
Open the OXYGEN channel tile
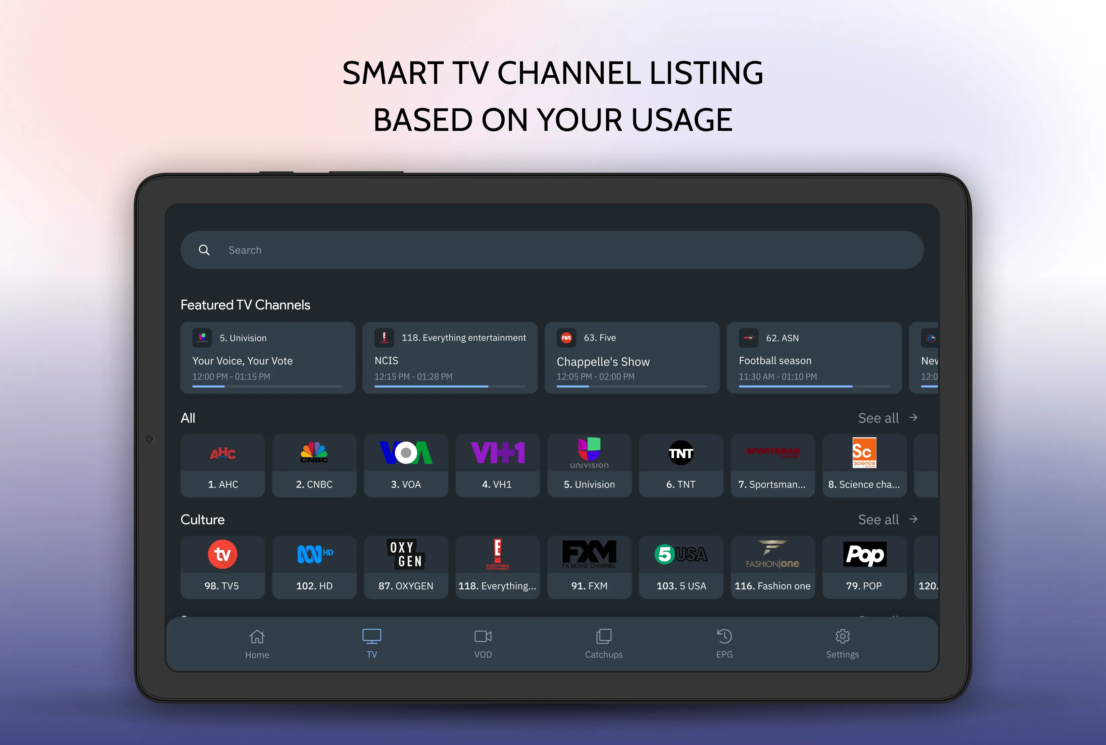pos(406,567)
